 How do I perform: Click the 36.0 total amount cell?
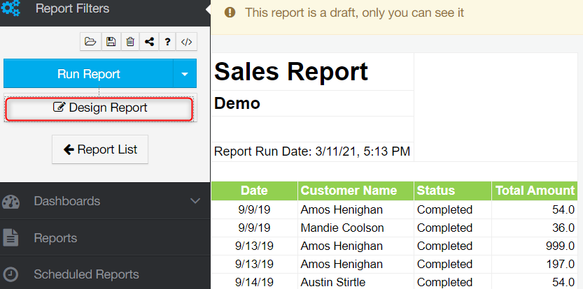535,228
